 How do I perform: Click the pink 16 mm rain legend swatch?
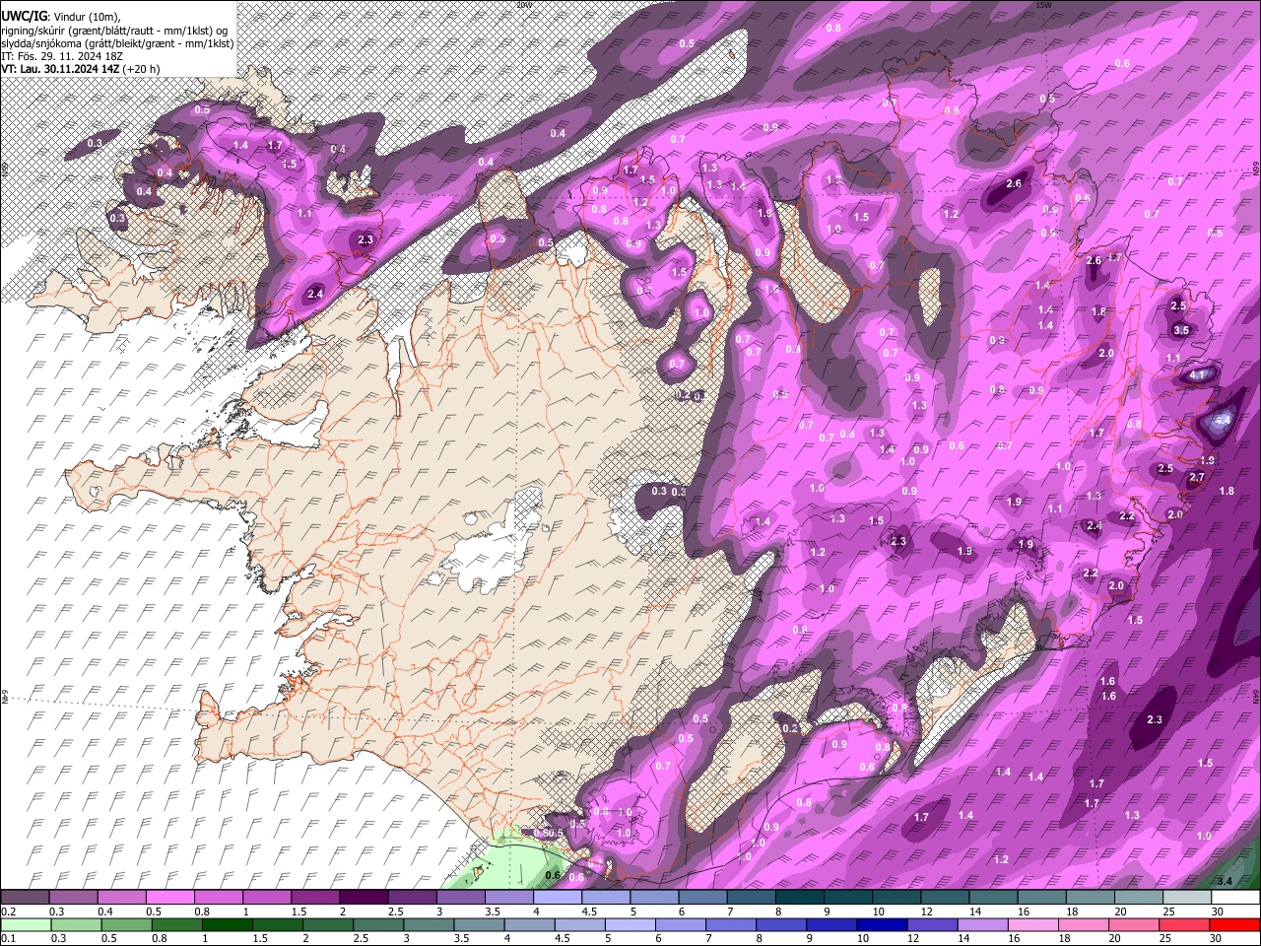click(1033, 924)
